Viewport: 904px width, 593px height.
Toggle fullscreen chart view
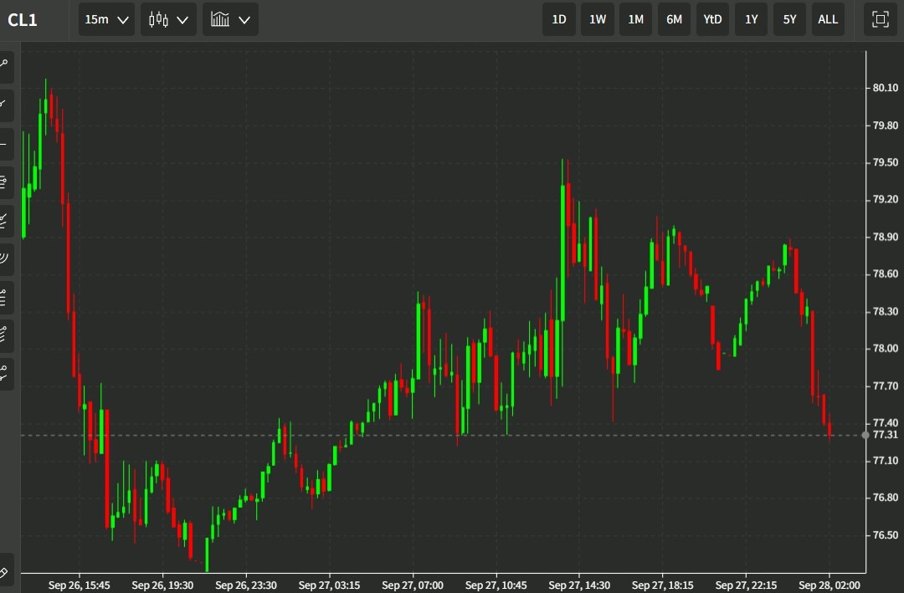(x=880, y=19)
